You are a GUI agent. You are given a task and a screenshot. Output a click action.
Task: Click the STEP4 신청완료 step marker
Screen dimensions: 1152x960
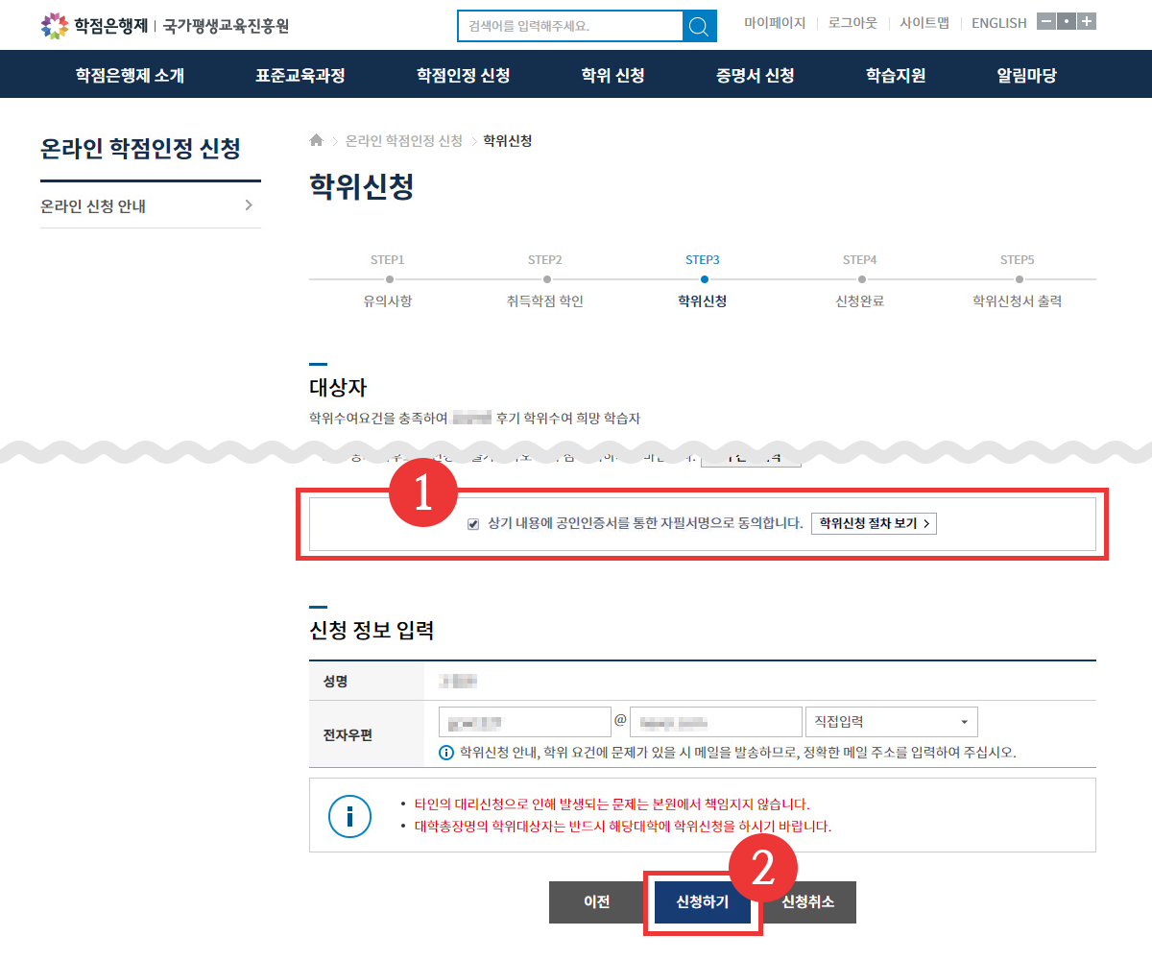[861, 279]
